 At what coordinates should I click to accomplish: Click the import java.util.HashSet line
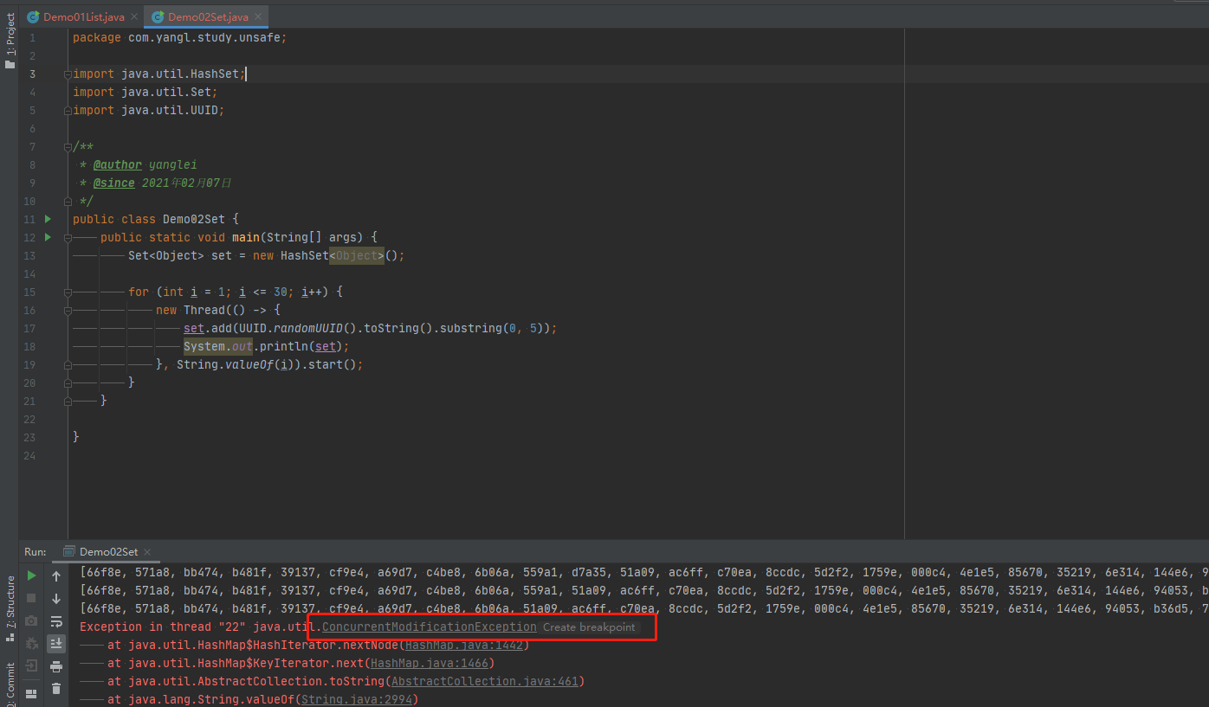click(159, 74)
